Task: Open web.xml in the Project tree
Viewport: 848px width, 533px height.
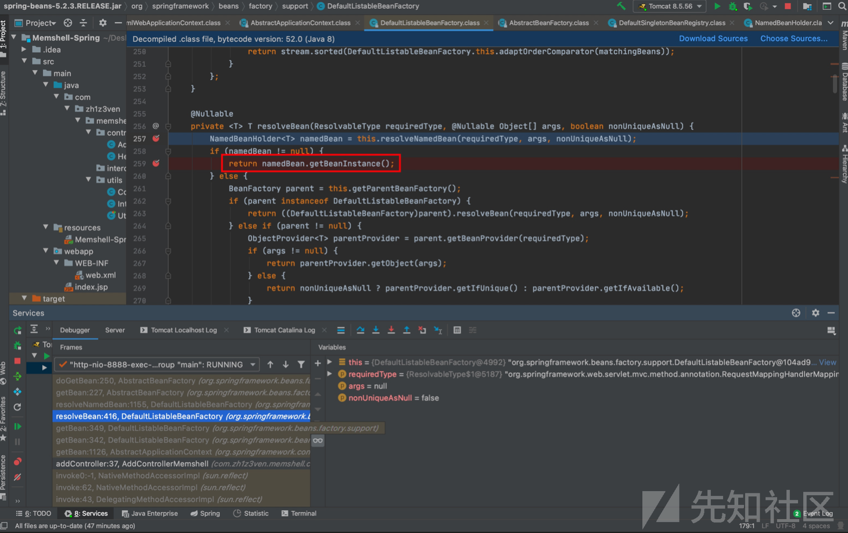Action: 100,275
